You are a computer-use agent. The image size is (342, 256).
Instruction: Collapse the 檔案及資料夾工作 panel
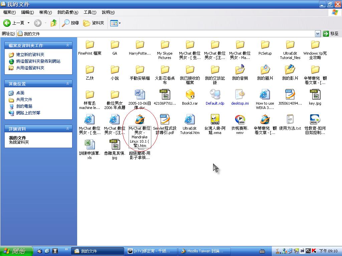[x=67, y=45]
